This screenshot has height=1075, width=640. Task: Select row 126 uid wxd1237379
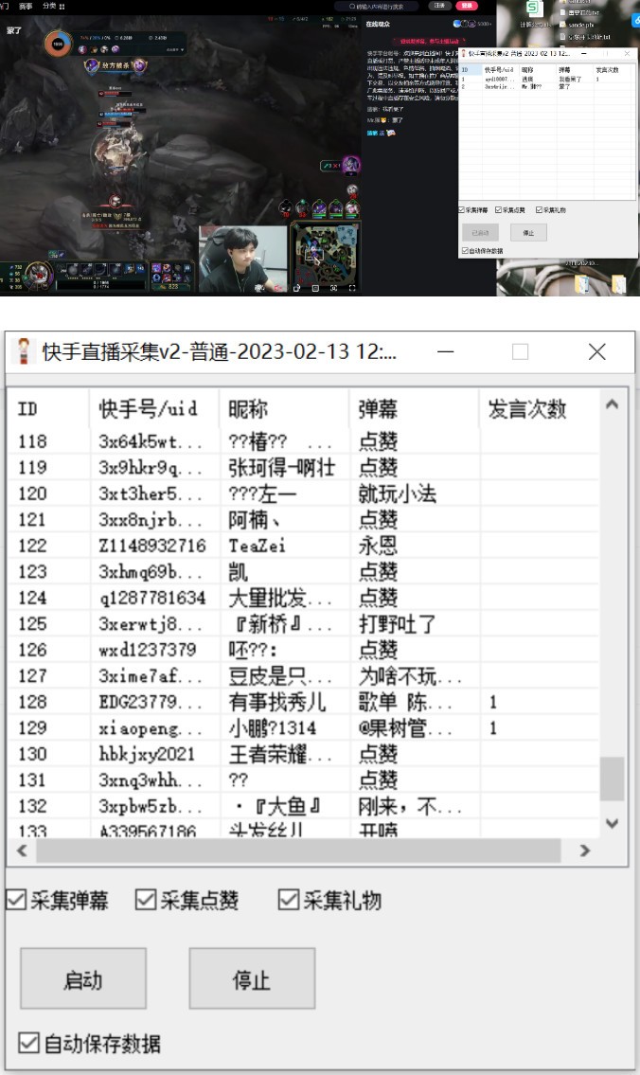point(148,649)
